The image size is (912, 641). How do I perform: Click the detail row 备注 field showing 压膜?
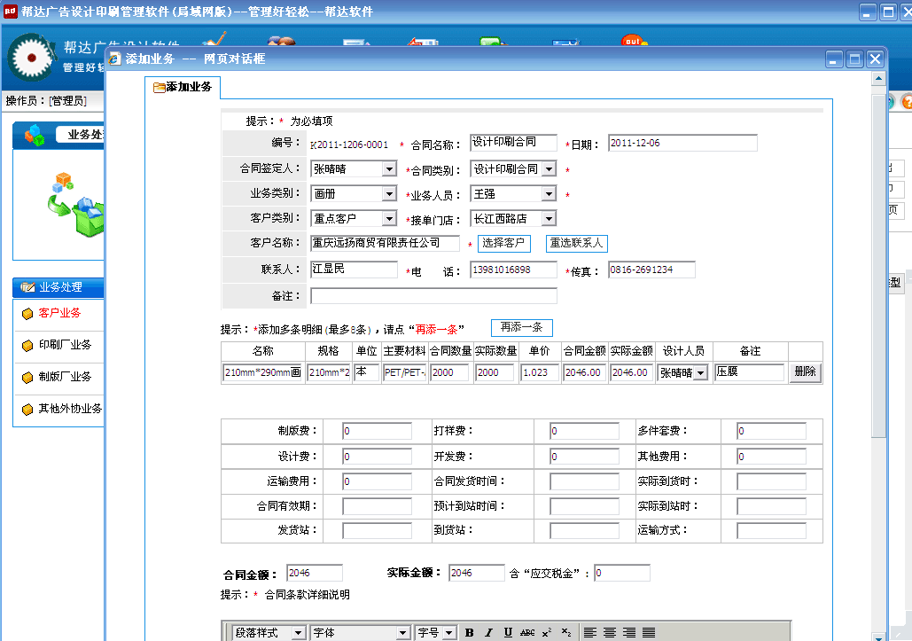coord(750,372)
